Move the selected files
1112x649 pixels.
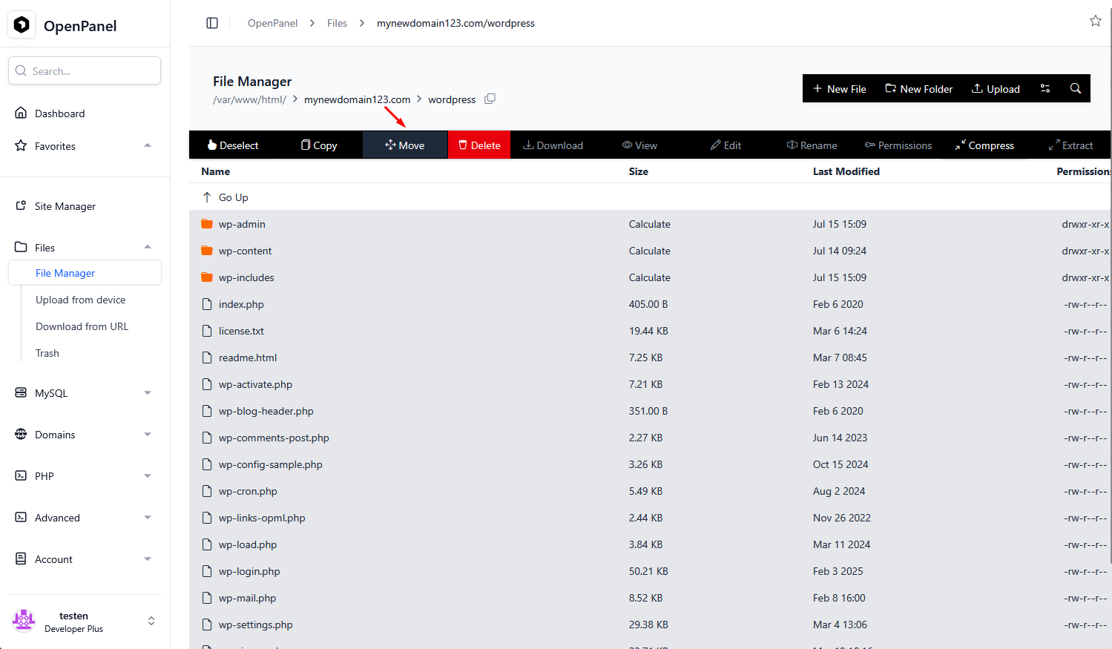pos(405,145)
